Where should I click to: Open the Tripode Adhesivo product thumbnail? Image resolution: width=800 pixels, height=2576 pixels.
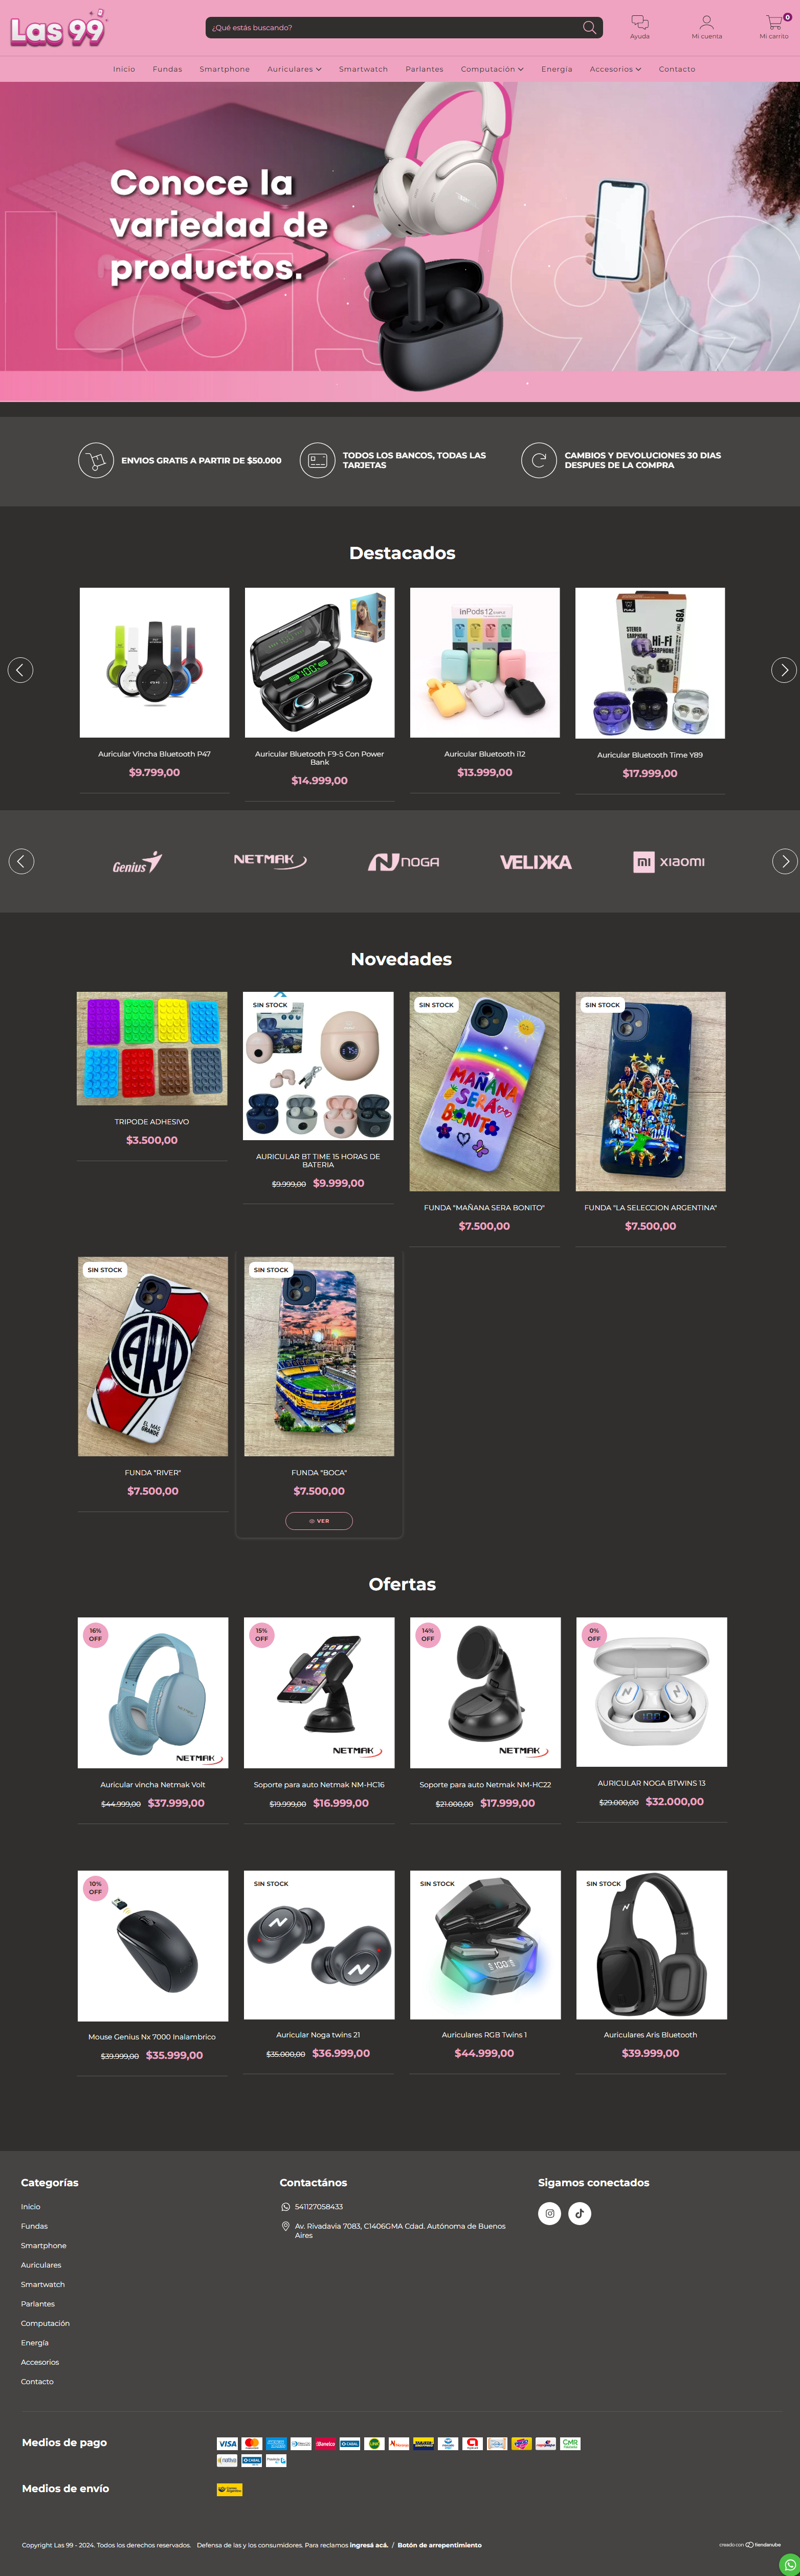pyautogui.click(x=152, y=1048)
